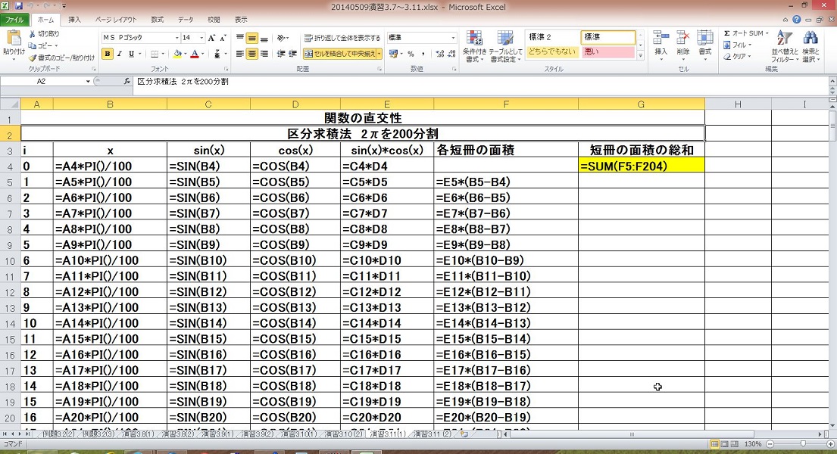Select cell G4 containing =SUM(F5:F204)
Viewport: 837px width, 454px height.
pyautogui.click(x=641, y=166)
